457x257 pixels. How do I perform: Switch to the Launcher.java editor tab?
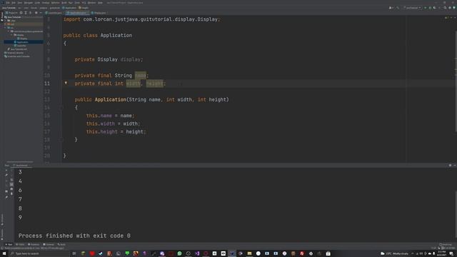(x=54, y=13)
